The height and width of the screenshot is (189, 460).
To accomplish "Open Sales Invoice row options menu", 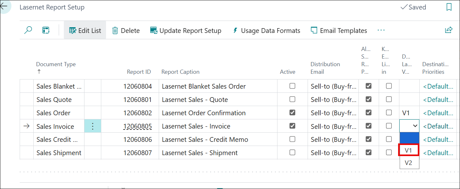I will (93, 126).
